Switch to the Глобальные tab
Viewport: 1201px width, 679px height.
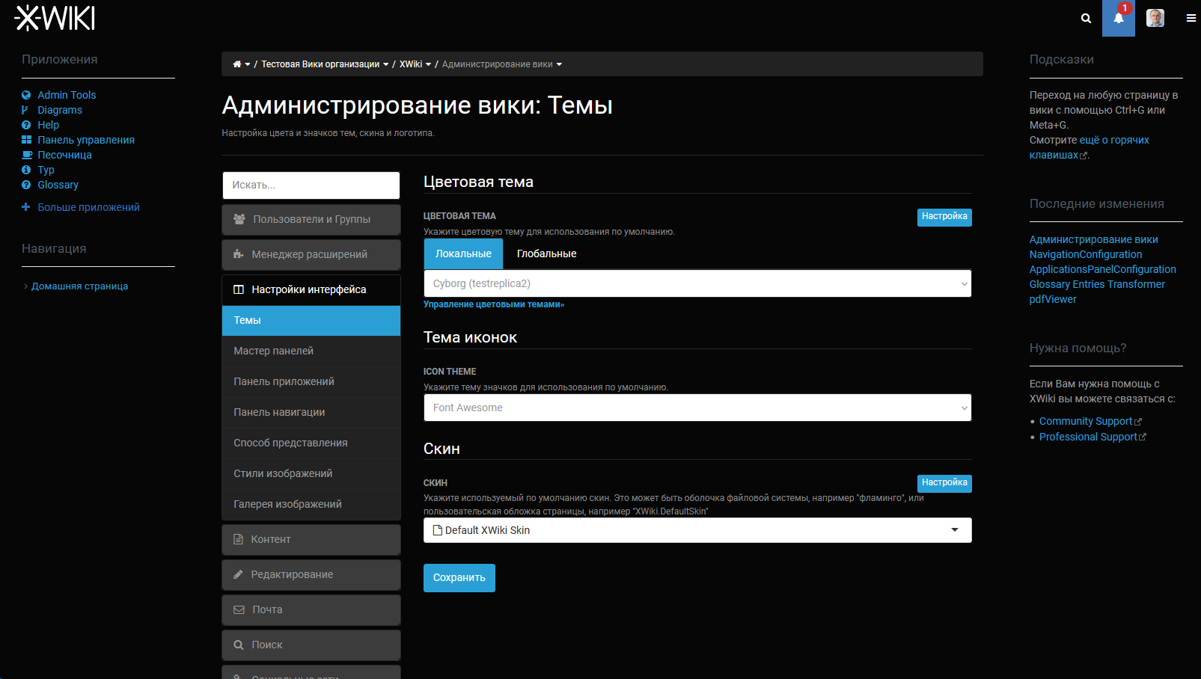click(x=546, y=254)
